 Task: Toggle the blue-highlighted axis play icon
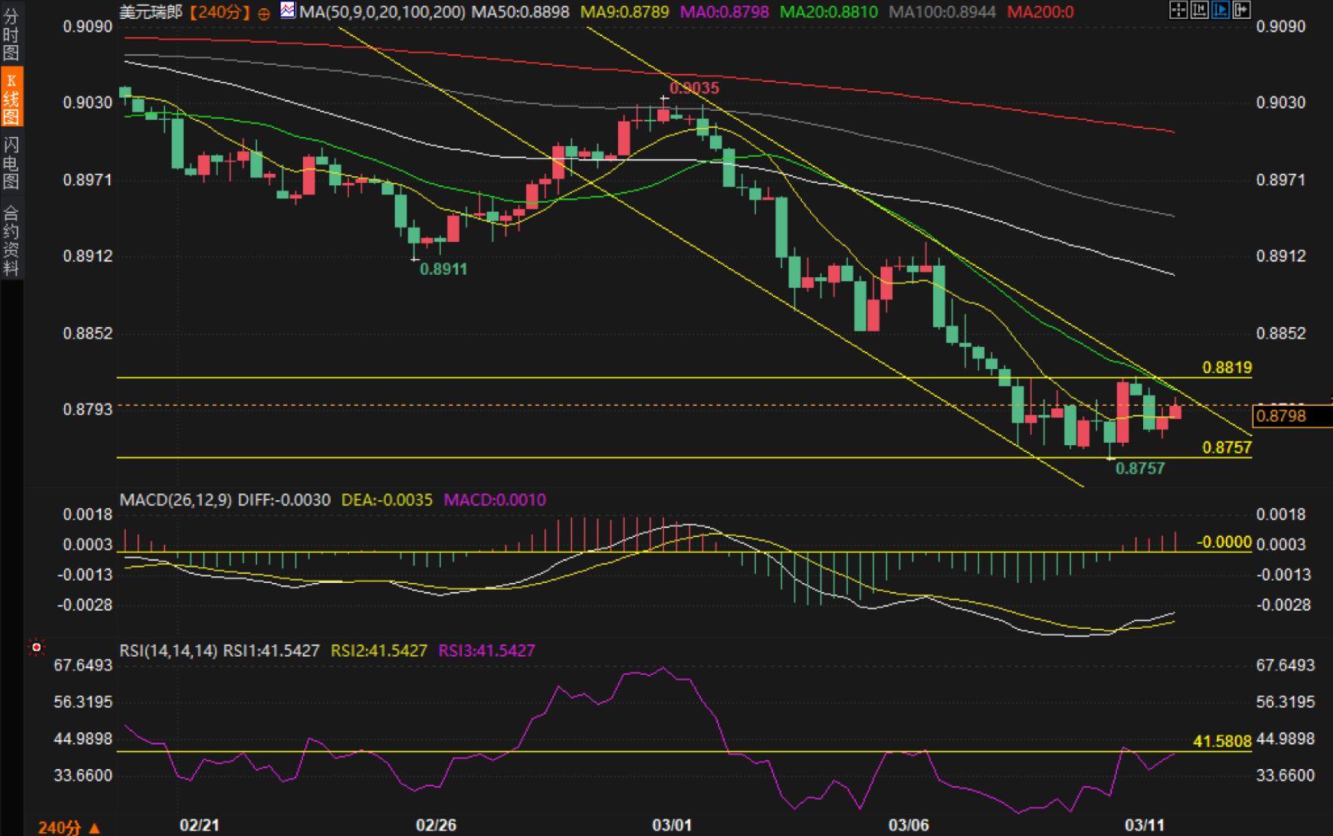(1221, 11)
